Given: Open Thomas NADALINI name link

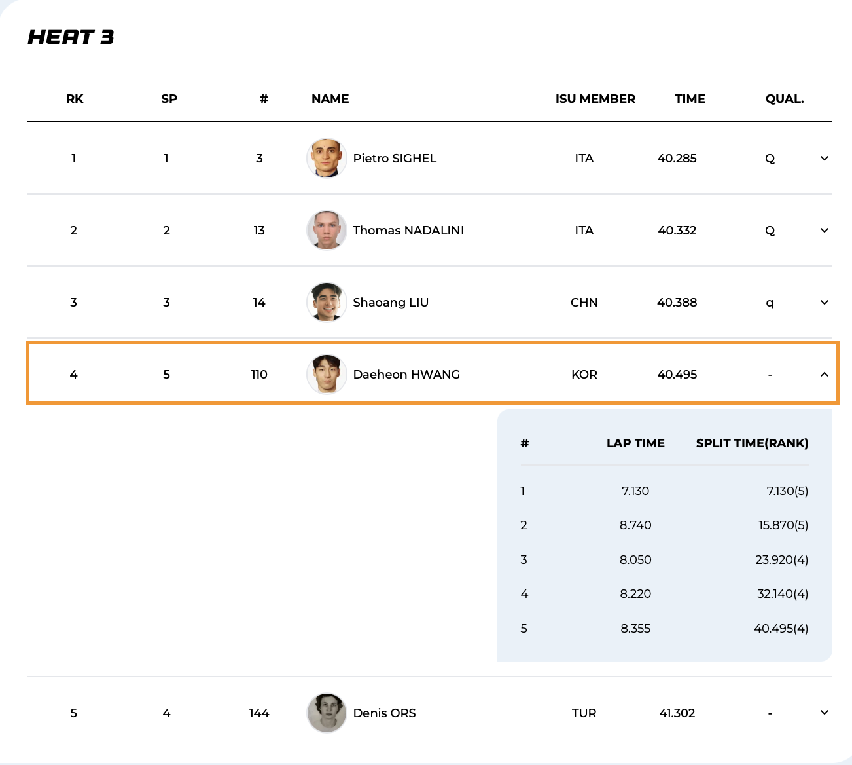Looking at the screenshot, I should click(x=408, y=231).
